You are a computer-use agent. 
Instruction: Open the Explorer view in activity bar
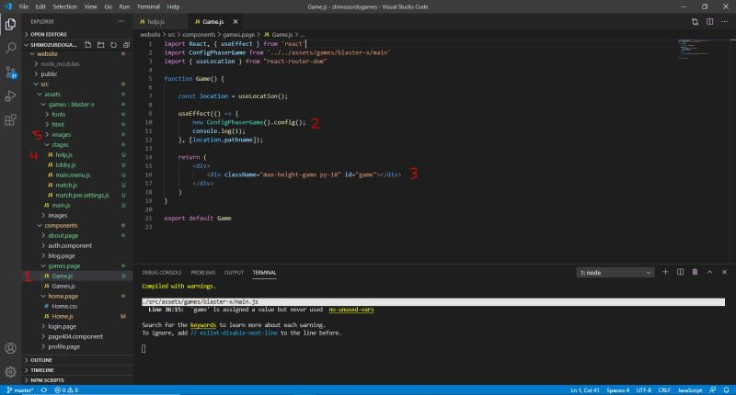10,24
